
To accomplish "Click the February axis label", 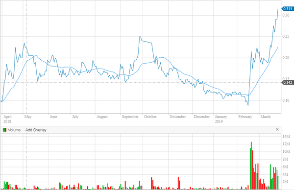I will (245, 117).
